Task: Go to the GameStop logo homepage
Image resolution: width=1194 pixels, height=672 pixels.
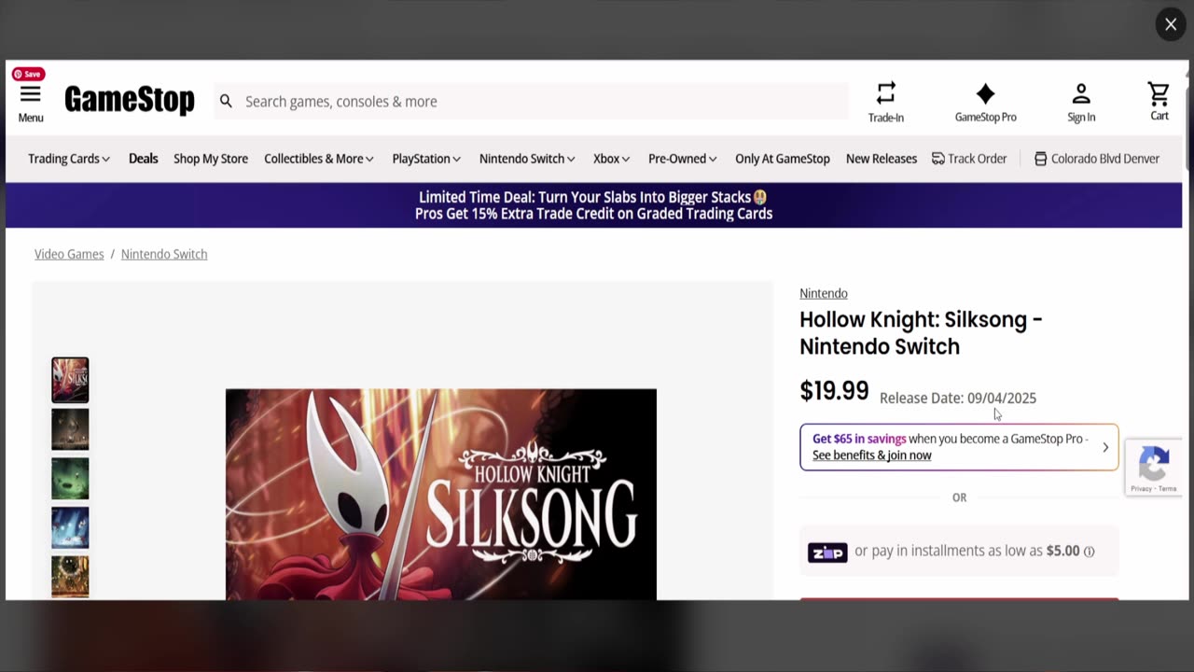Action: tap(130, 100)
